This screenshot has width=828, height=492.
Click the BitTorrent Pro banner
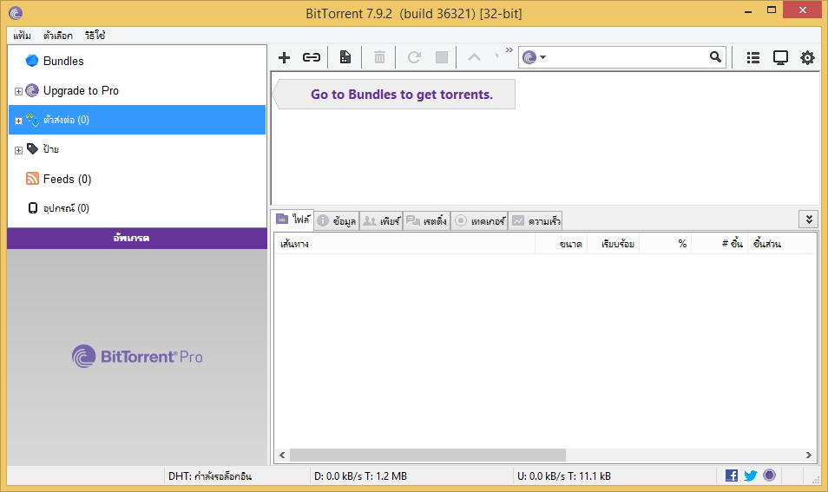pos(137,357)
